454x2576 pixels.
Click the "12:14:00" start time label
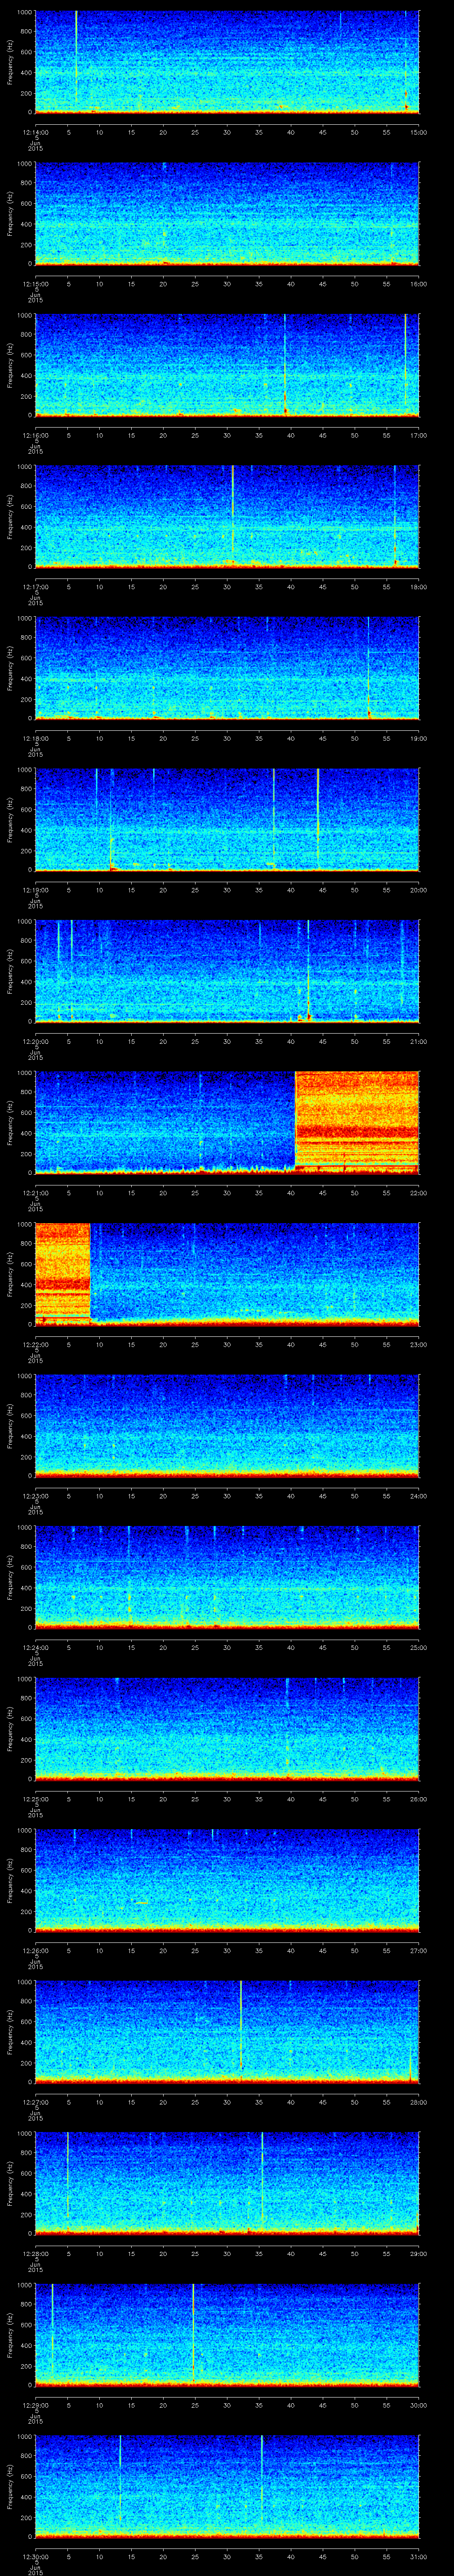coord(36,131)
